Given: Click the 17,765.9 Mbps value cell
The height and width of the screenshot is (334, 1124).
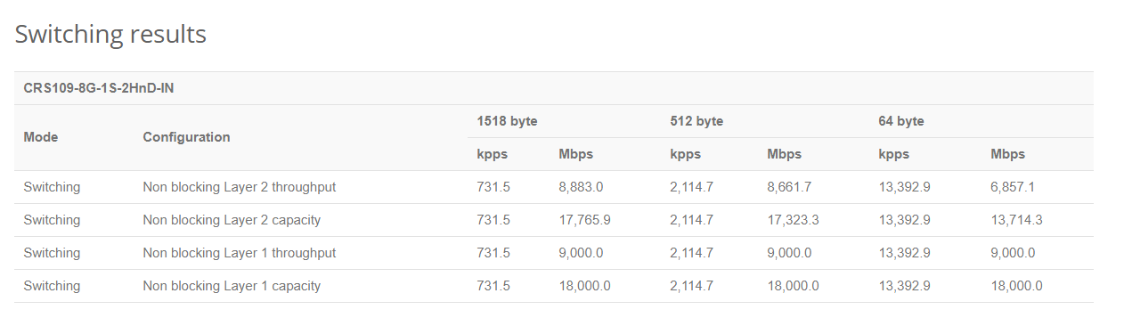Looking at the screenshot, I should [x=584, y=220].
